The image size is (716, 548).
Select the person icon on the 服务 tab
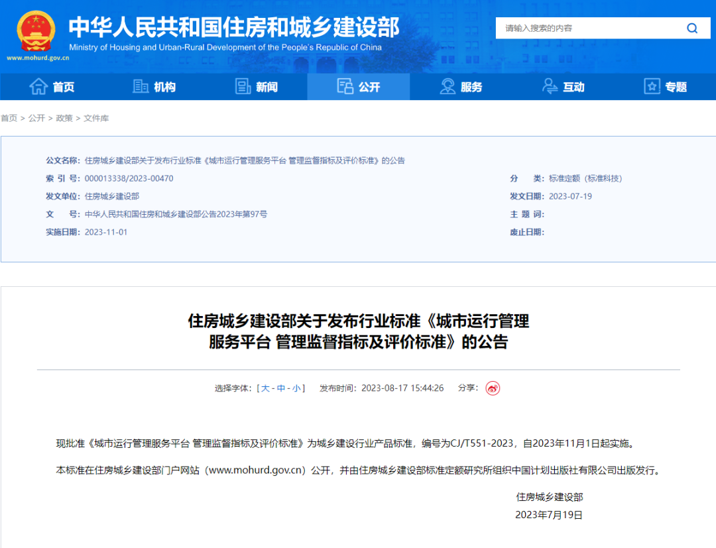(x=446, y=86)
